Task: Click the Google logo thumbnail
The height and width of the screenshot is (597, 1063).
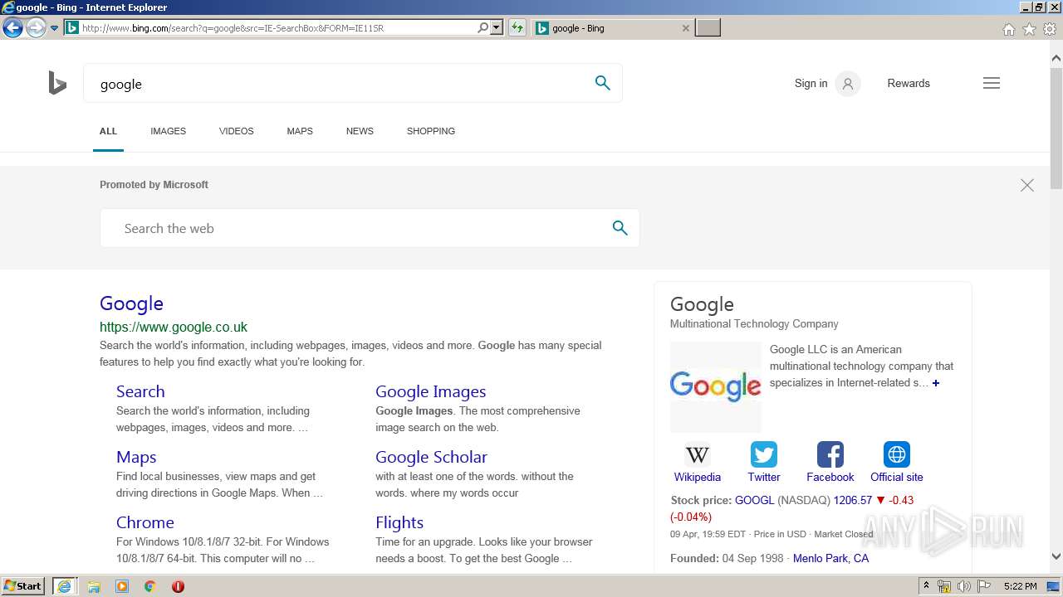Action: [716, 386]
